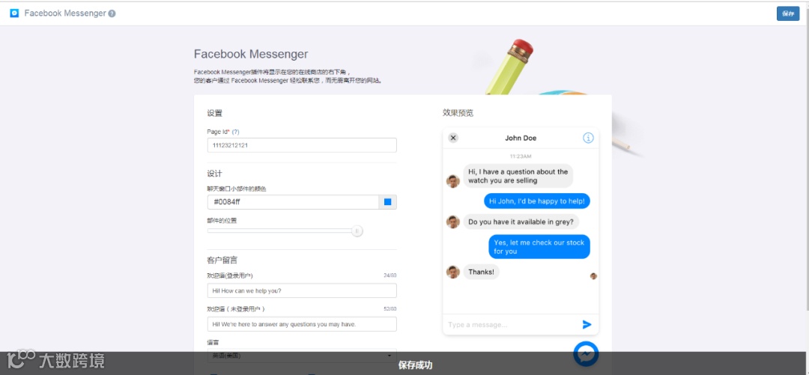
Task: Open the blue color swatch picker
Action: click(x=388, y=202)
